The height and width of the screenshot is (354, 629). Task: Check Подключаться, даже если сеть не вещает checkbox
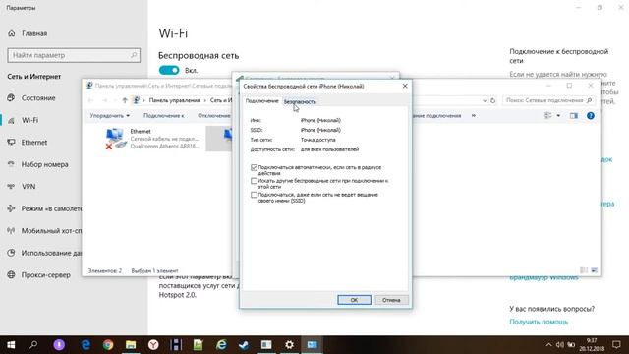click(254, 195)
